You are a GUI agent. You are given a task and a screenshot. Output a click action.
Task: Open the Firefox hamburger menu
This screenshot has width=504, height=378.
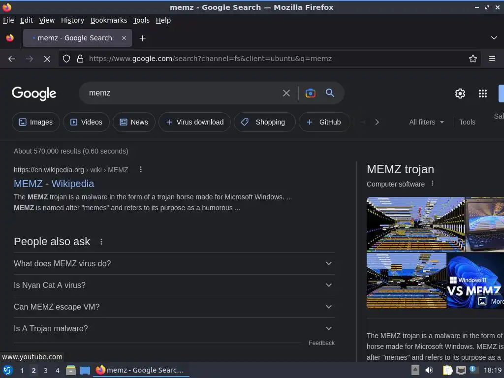(x=492, y=59)
